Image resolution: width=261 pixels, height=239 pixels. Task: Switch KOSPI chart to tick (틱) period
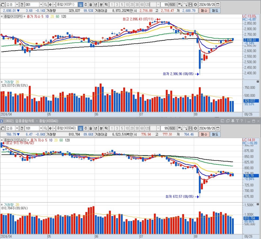point(106,5)
